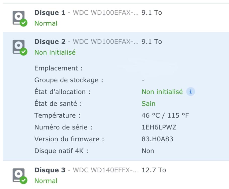Click the Groupe de stockage label
Viewport: 229px width, 189px height.
click(69, 80)
